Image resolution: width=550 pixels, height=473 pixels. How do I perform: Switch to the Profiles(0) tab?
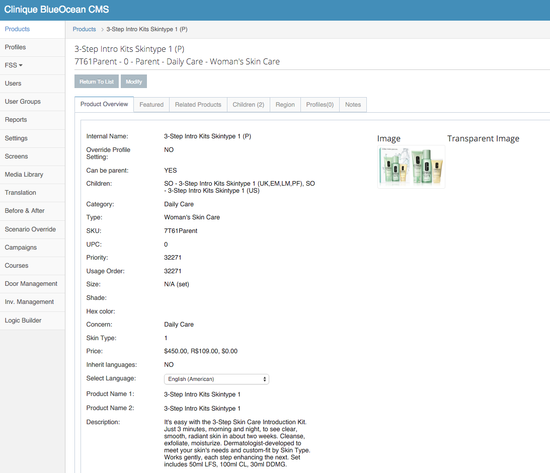click(320, 105)
